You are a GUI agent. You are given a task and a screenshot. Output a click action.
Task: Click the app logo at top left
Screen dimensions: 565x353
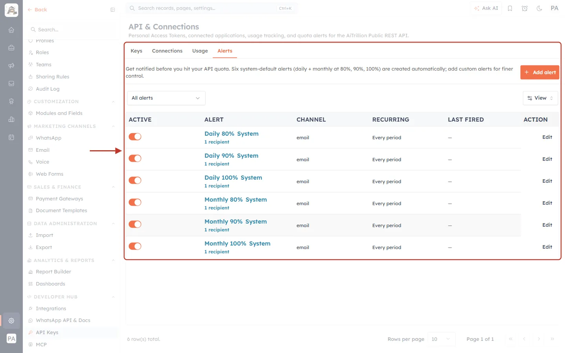click(x=11, y=10)
